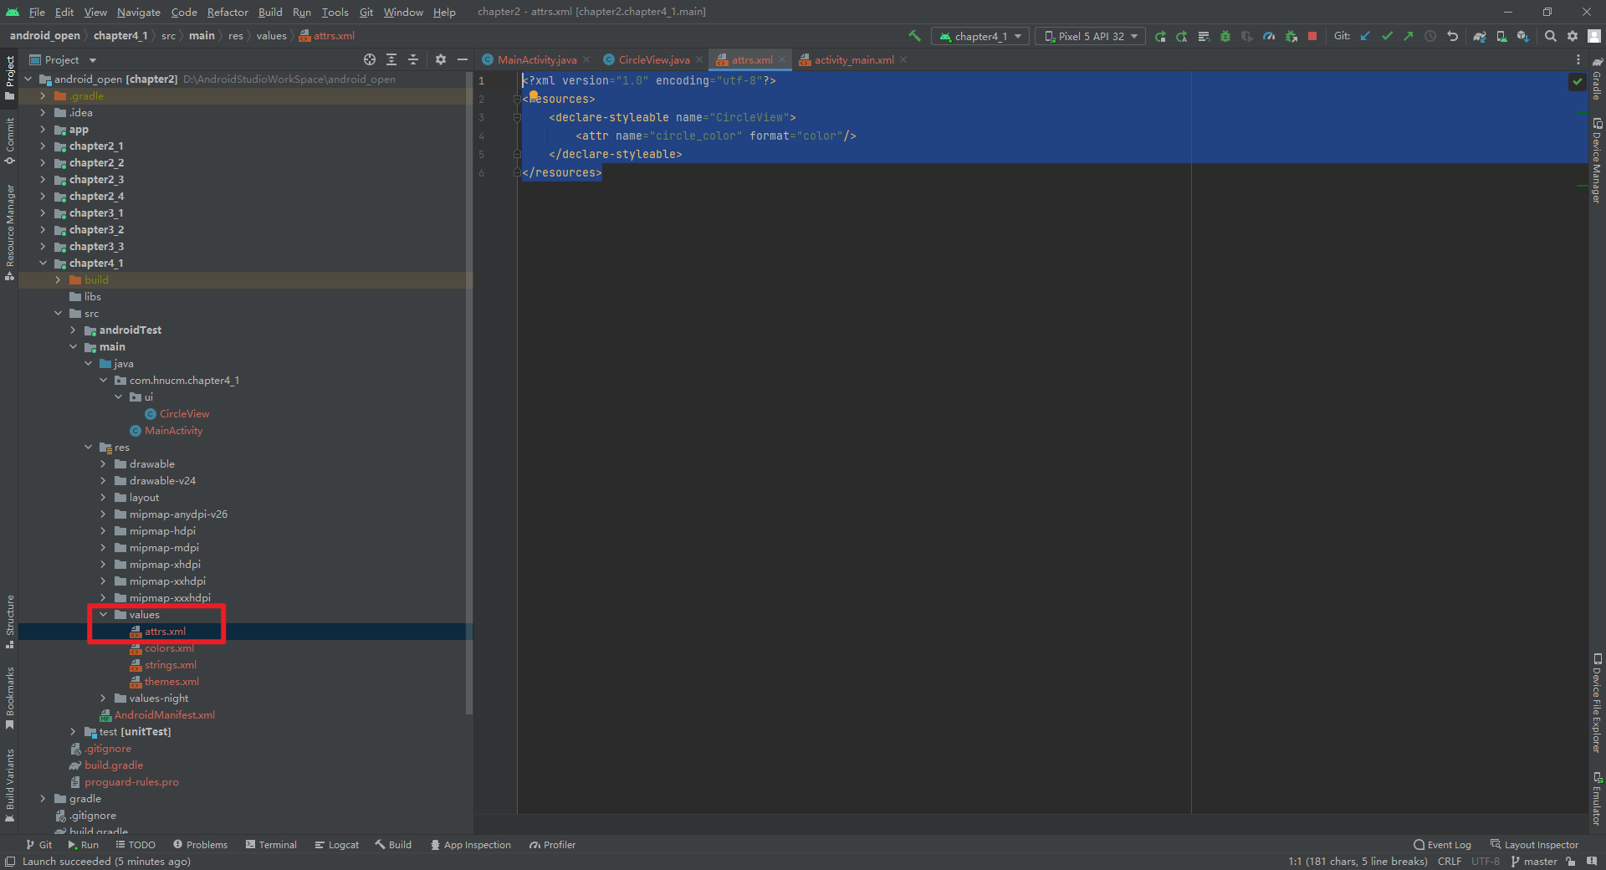Click Expand All in Project panel
Viewport: 1606px width, 870px height.
coord(391,59)
